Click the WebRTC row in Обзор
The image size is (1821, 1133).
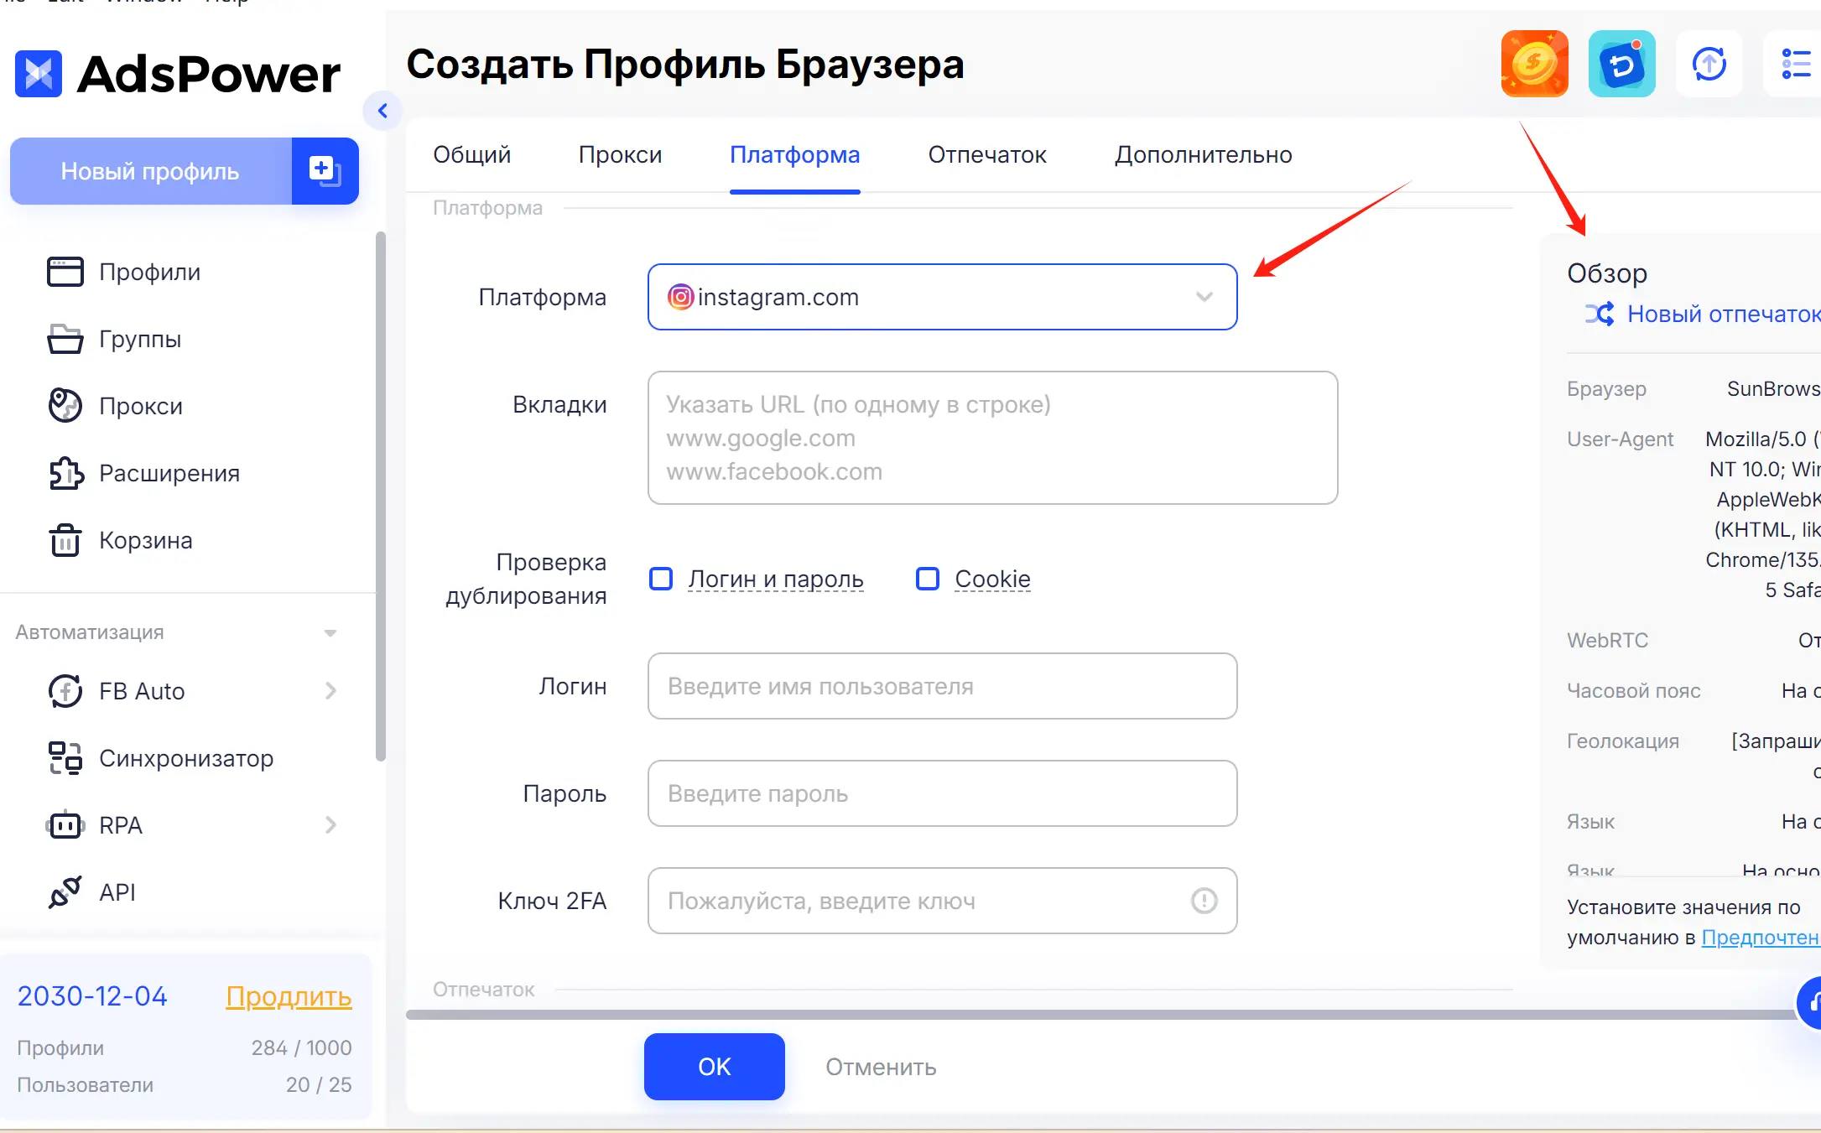(x=1694, y=641)
